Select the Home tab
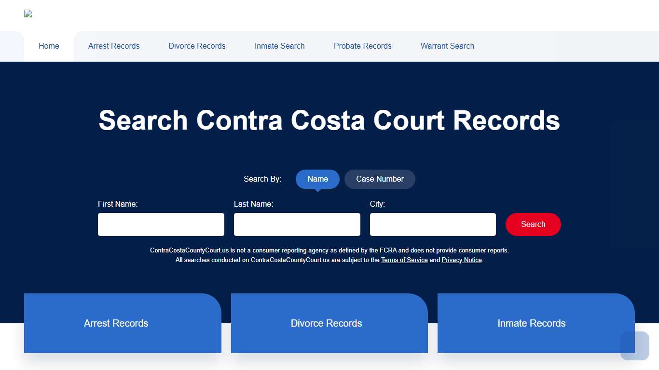The height and width of the screenshot is (370, 659). pos(49,46)
